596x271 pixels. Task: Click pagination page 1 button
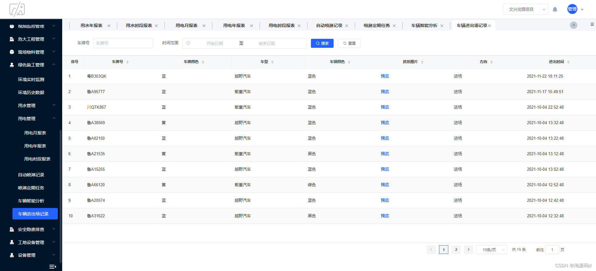point(444,250)
